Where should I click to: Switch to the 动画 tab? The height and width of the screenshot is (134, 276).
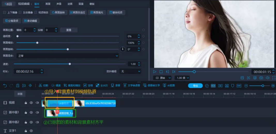[x=70, y=4]
